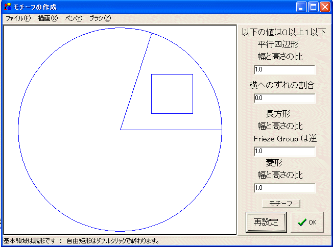Click the status bar text 基本領域は扇形です
This screenshot has width=333, height=247.
tap(30, 241)
